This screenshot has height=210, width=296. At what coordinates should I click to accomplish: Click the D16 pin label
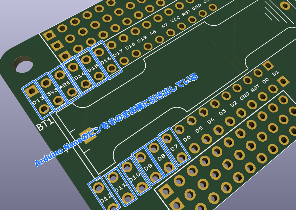point(105,61)
